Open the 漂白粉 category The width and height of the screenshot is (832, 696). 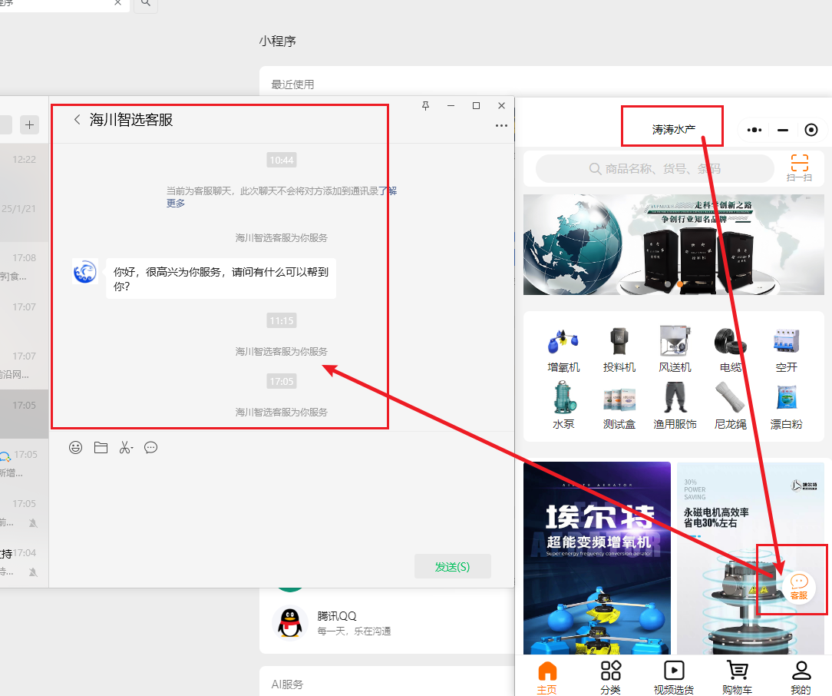[x=787, y=406]
